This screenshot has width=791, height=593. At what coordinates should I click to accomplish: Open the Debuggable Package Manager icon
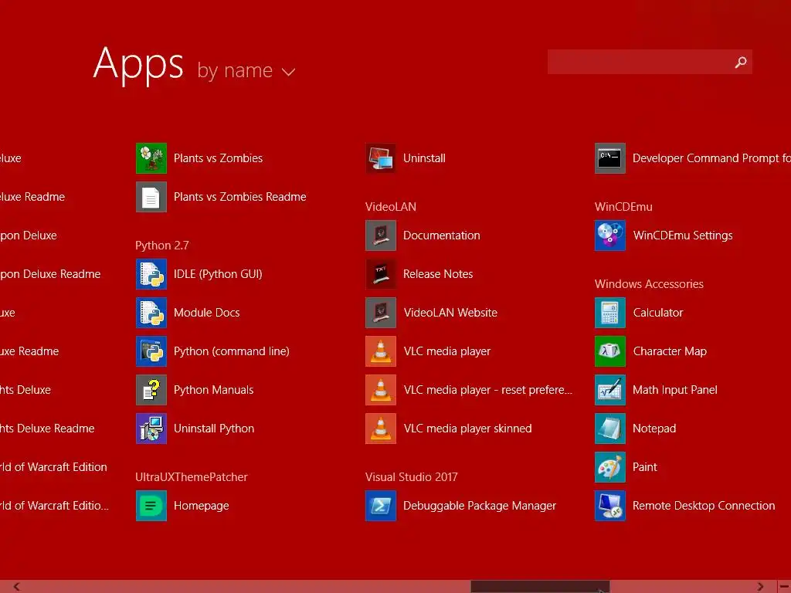point(381,506)
